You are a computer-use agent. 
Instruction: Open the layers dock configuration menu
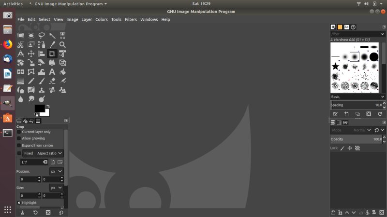384,122
